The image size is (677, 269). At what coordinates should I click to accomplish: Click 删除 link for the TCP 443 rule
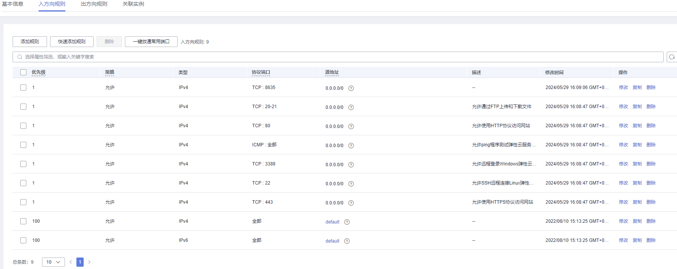(651, 202)
